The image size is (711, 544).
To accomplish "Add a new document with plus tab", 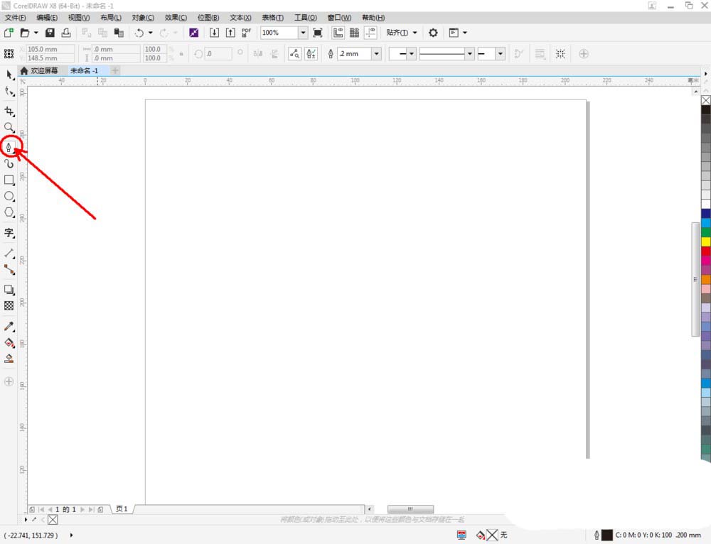I will coord(115,70).
